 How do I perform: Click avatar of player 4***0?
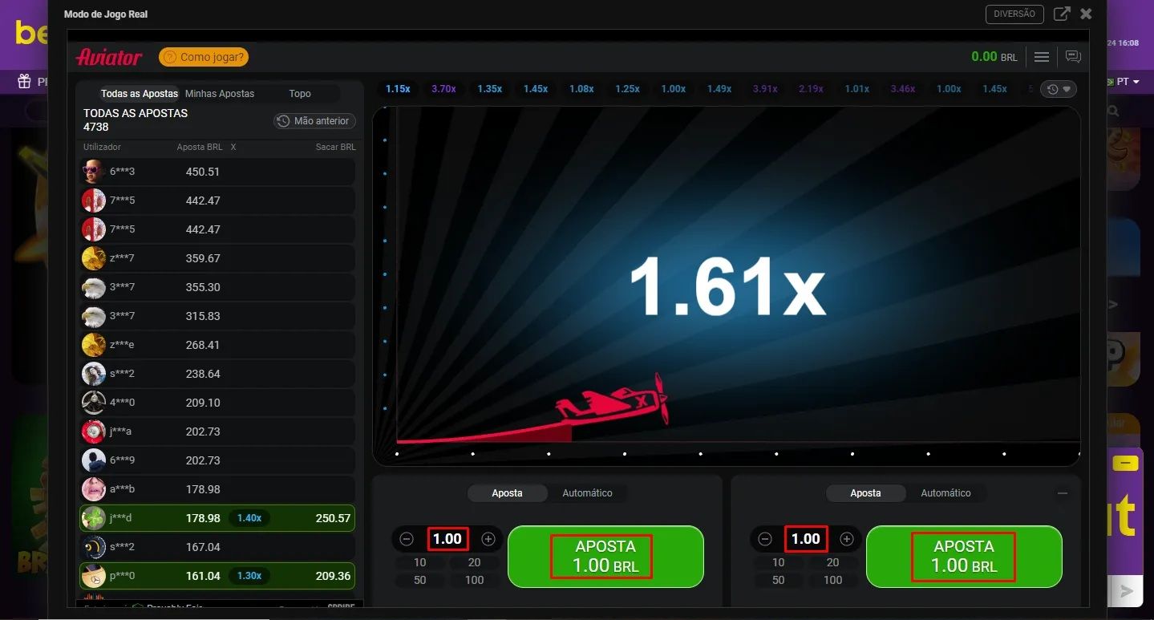pyautogui.click(x=94, y=403)
